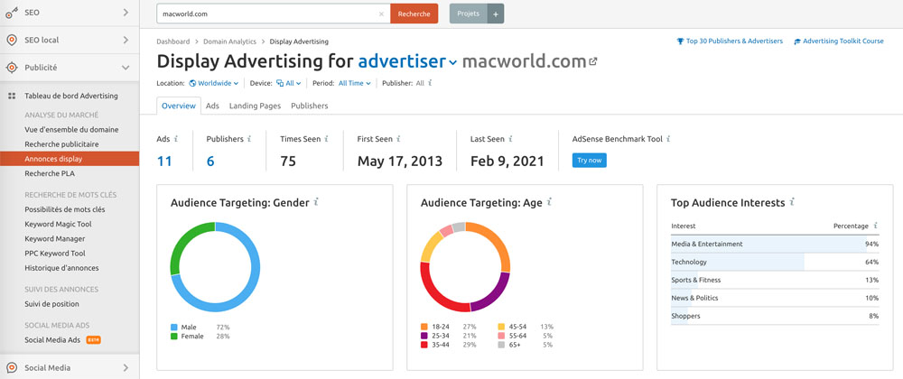Click info icon beside Ads metric

(176, 139)
